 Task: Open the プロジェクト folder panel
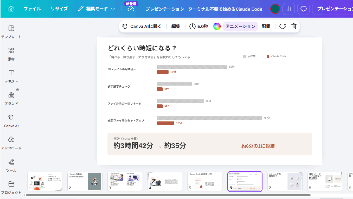(x=11, y=188)
